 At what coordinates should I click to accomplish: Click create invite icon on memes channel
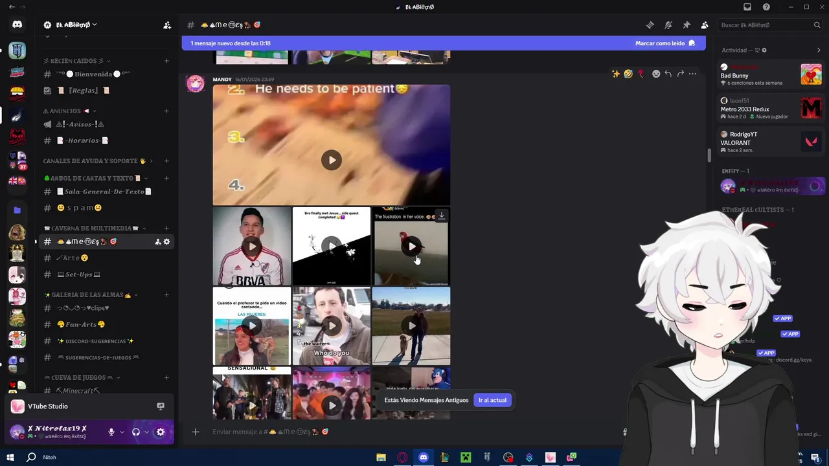[157, 241]
